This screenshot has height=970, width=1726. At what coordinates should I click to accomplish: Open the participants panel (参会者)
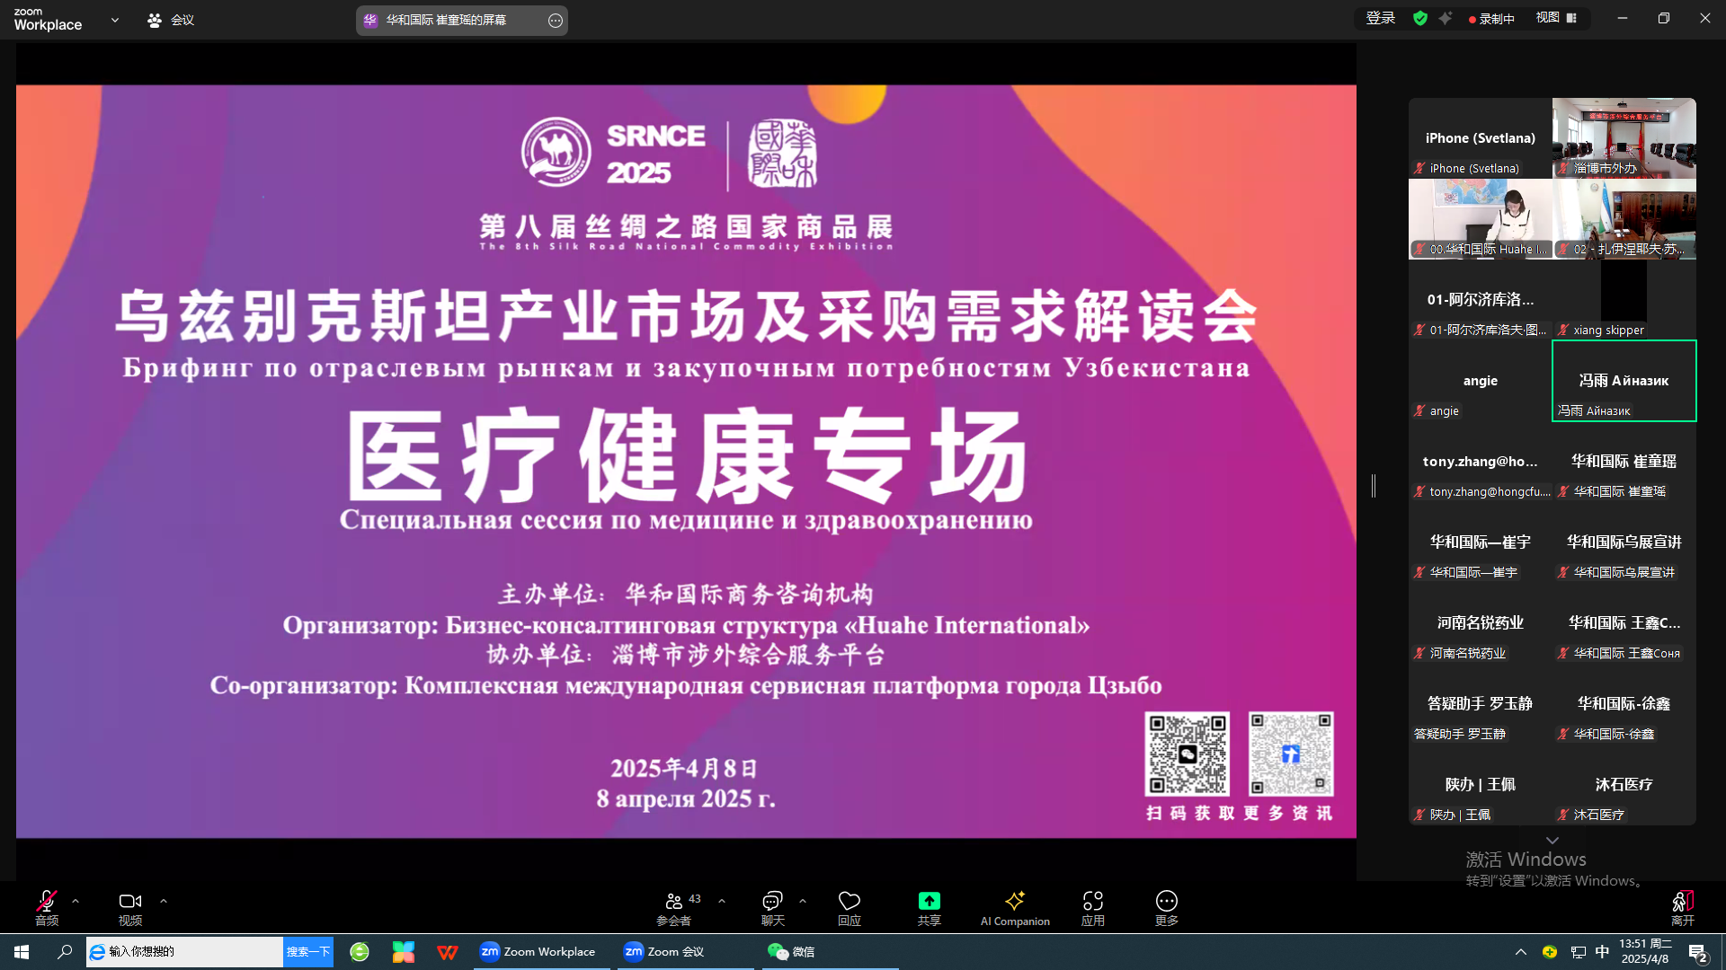pyautogui.click(x=674, y=907)
